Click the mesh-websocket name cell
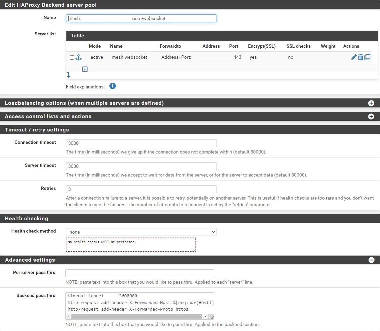The image size is (380, 331). 129,57
